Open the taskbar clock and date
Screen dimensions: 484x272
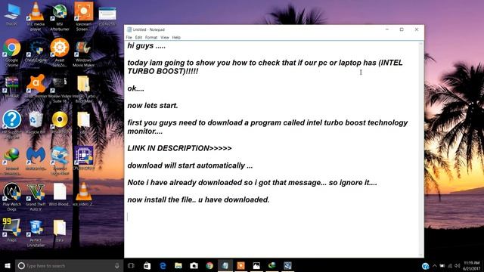click(x=472, y=266)
